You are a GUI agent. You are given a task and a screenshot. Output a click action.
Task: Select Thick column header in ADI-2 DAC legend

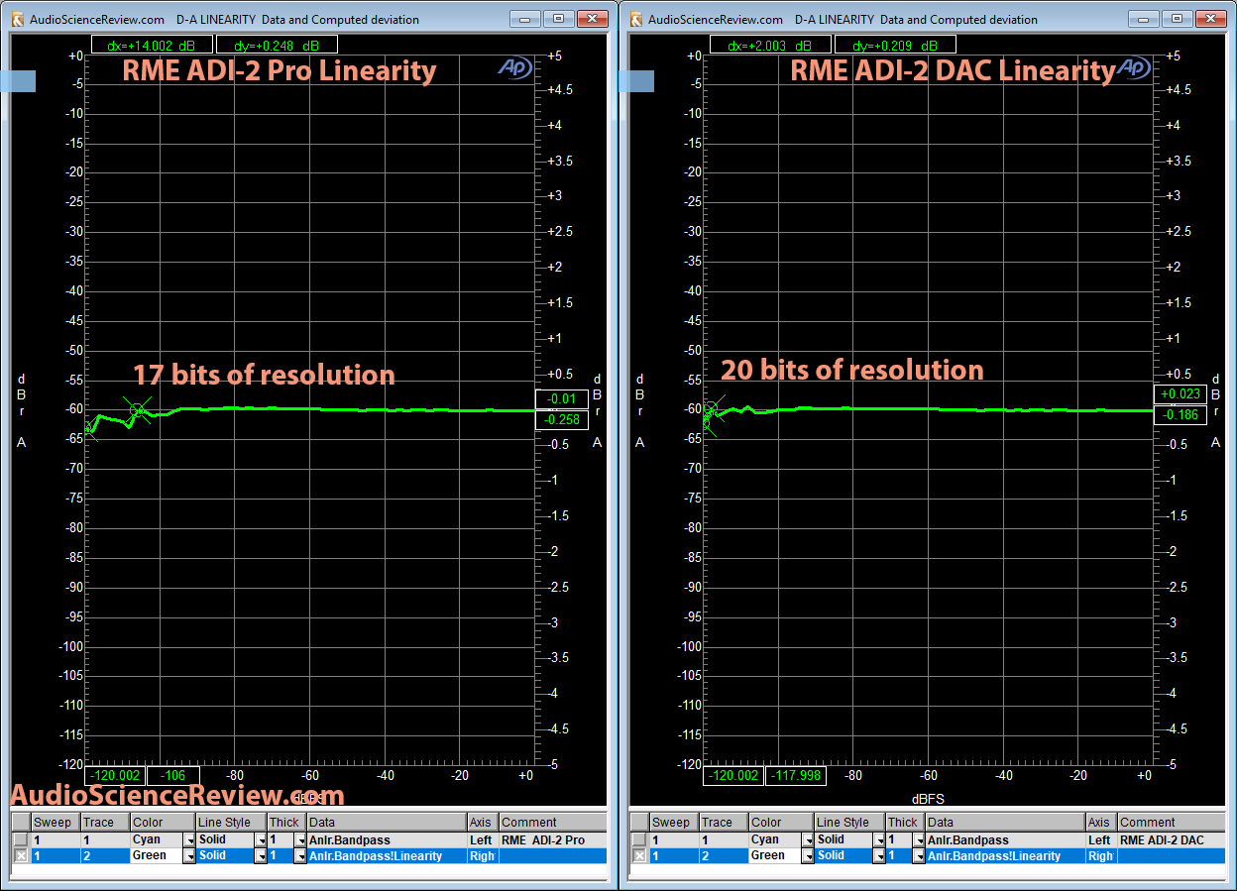(906, 823)
